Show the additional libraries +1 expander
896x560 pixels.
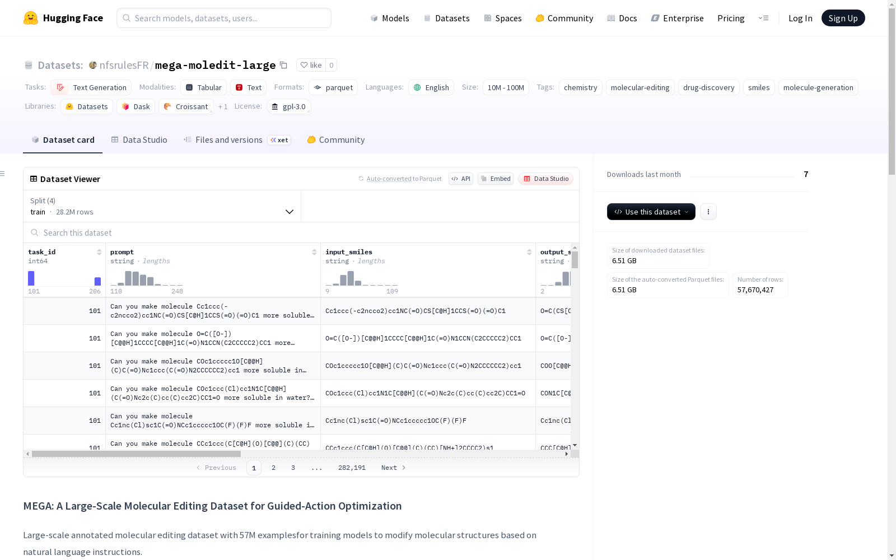point(223,106)
